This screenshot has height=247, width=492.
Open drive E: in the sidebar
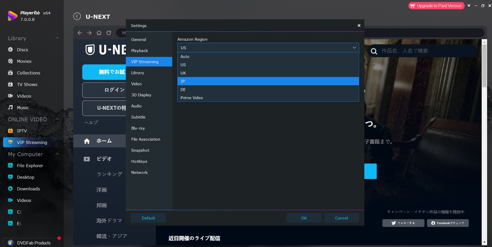pyautogui.click(x=19, y=224)
